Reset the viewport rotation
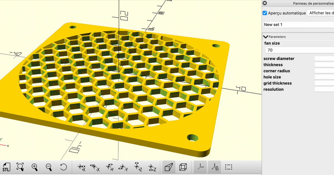Image resolution: width=334 pixels, height=175 pixels. (63, 167)
